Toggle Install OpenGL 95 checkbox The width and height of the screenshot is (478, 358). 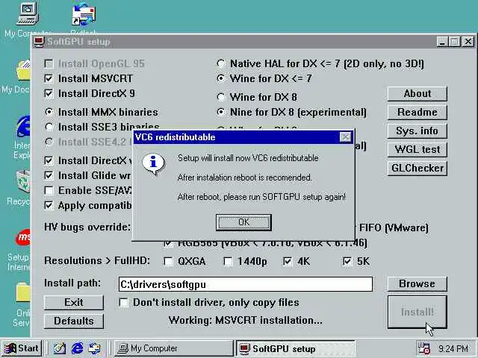click(49, 63)
